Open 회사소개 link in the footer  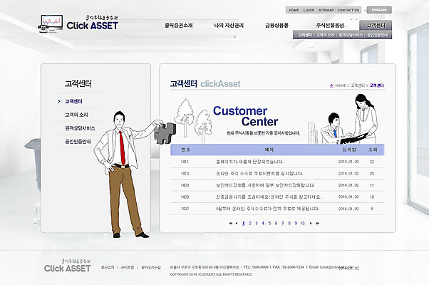tap(108, 267)
